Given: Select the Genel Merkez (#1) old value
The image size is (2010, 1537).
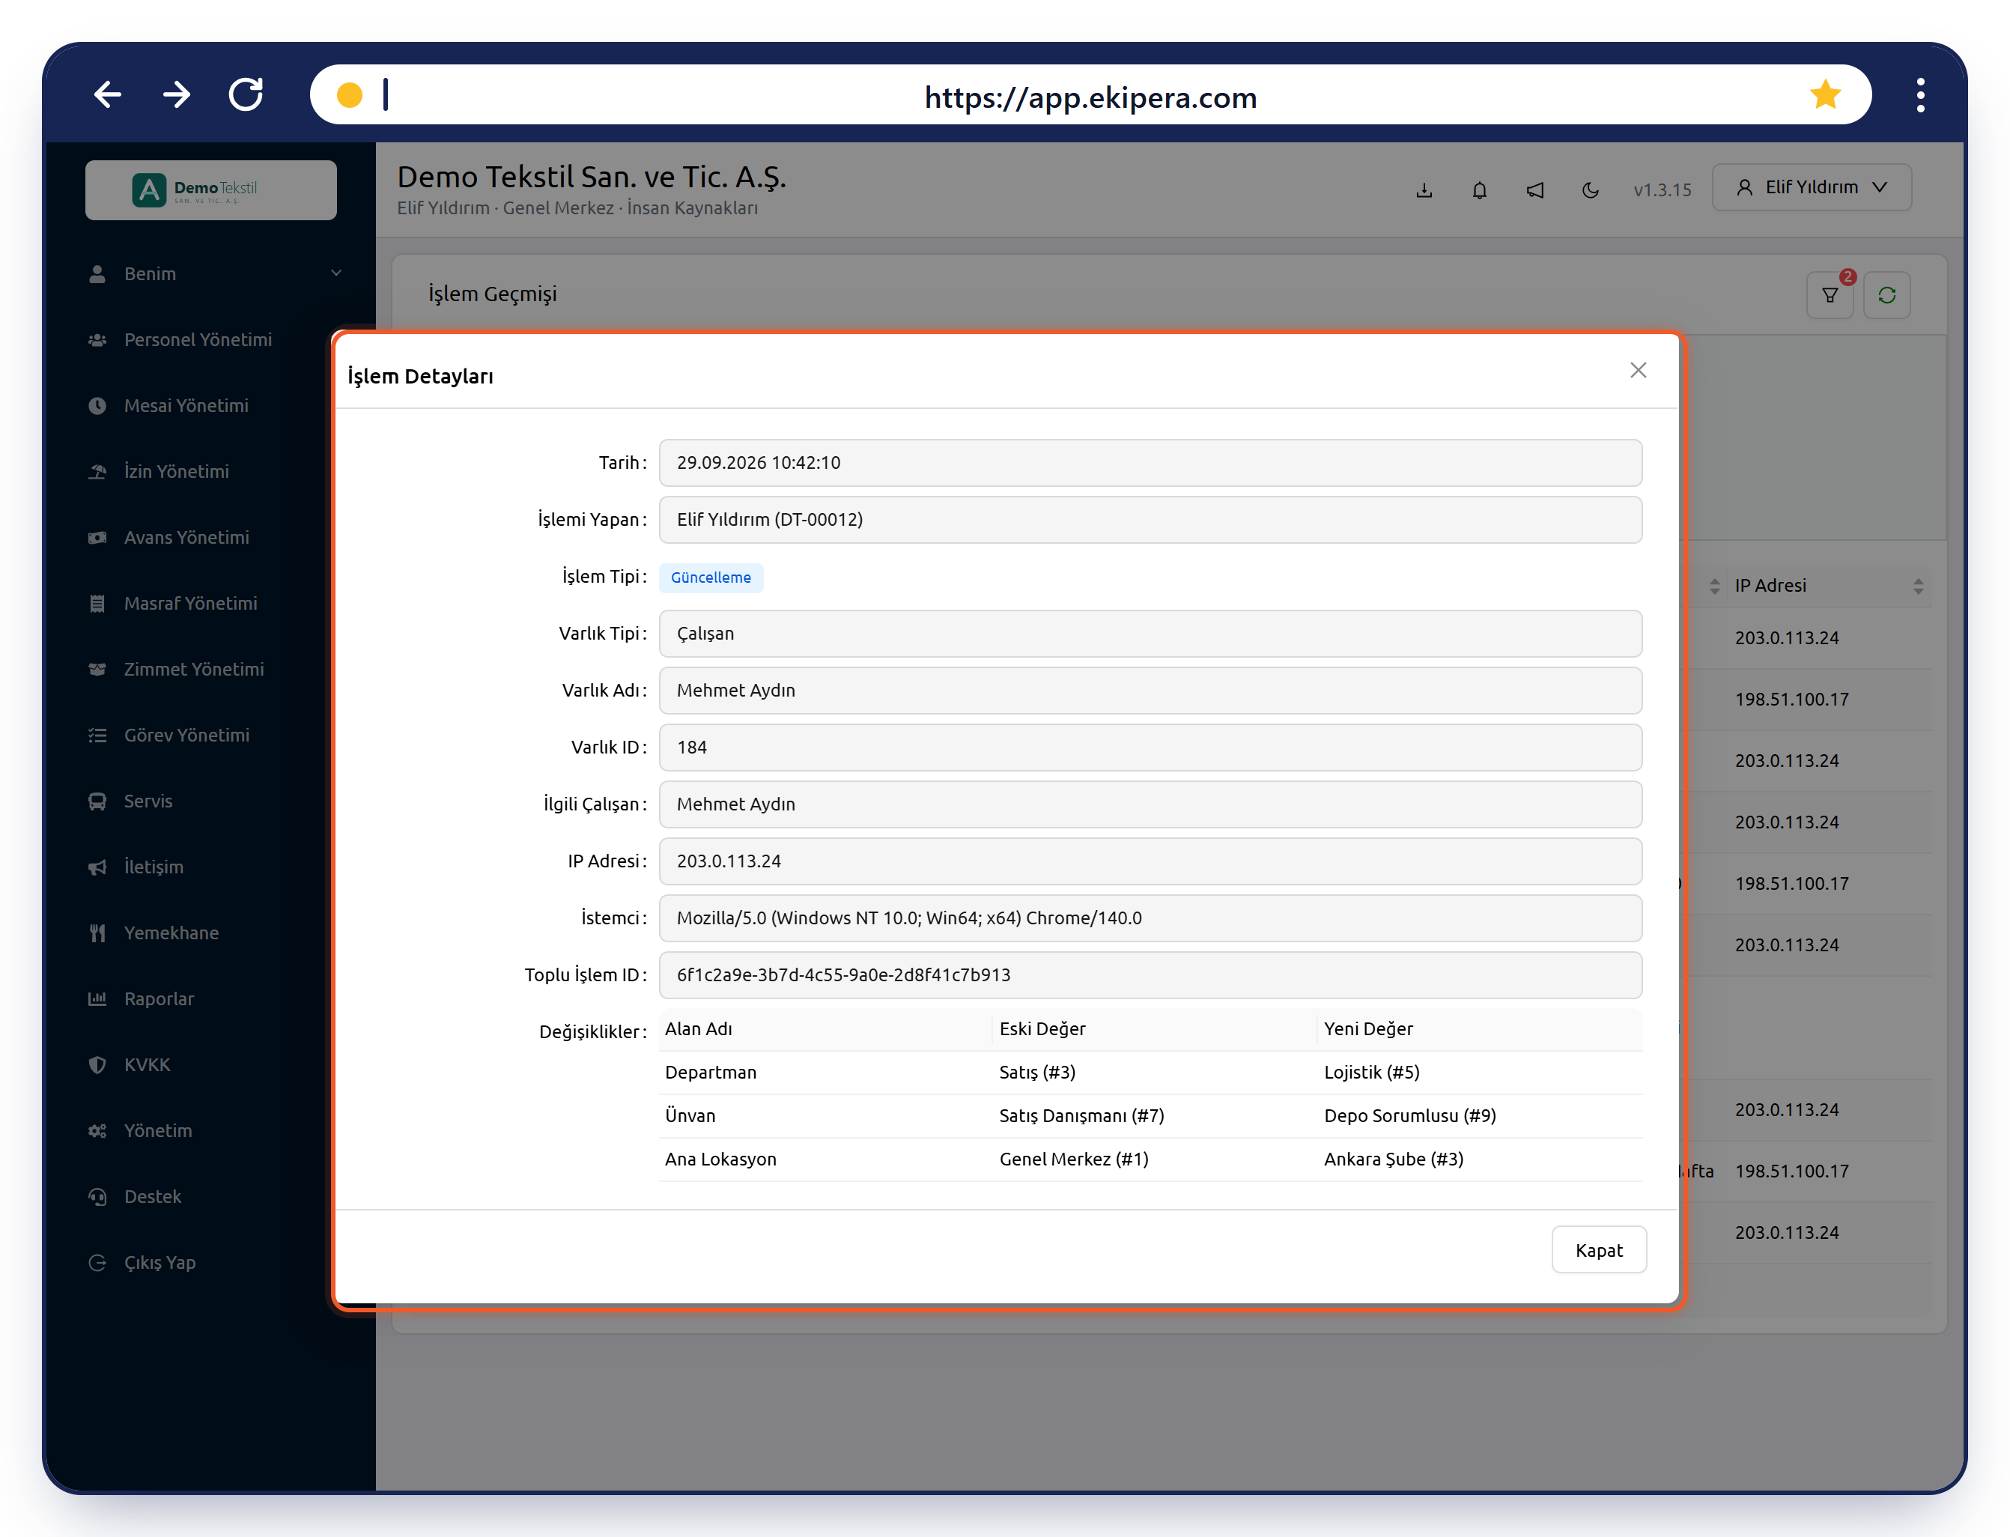Looking at the screenshot, I should click(1074, 1159).
